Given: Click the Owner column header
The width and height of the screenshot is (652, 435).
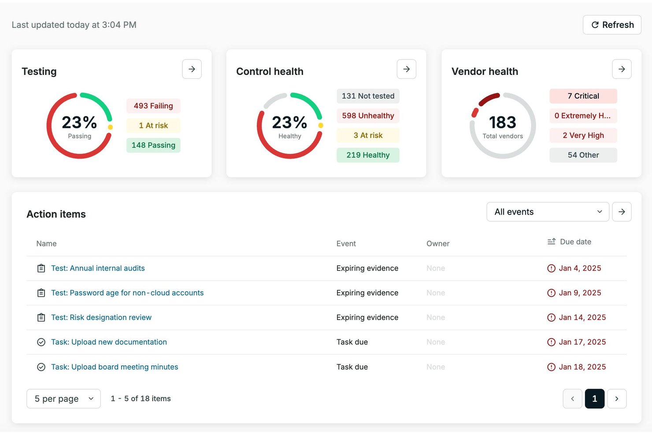Looking at the screenshot, I should (x=438, y=244).
